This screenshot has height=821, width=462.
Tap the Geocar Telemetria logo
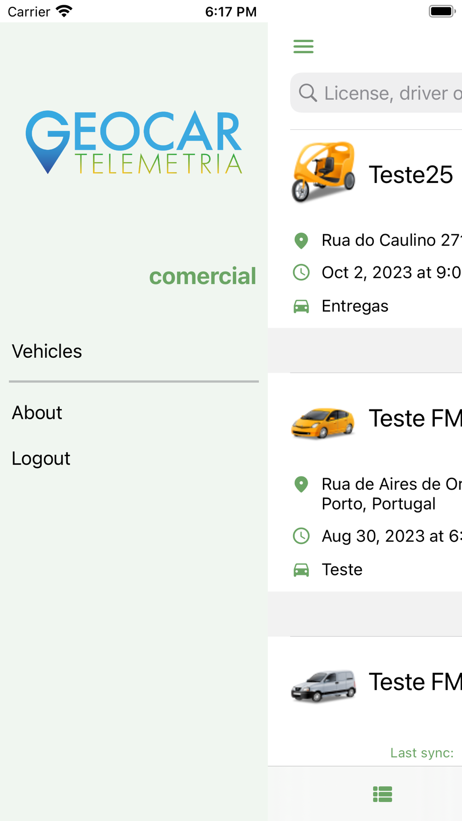pyautogui.click(x=134, y=142)
